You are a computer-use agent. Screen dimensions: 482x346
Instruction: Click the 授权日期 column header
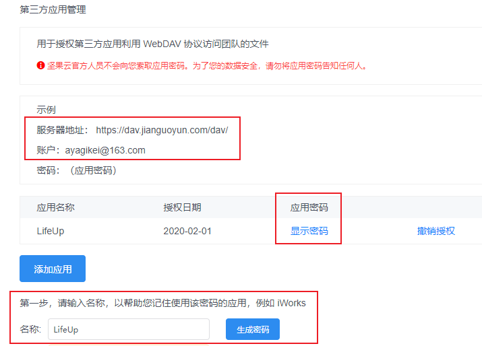[182, 207]
